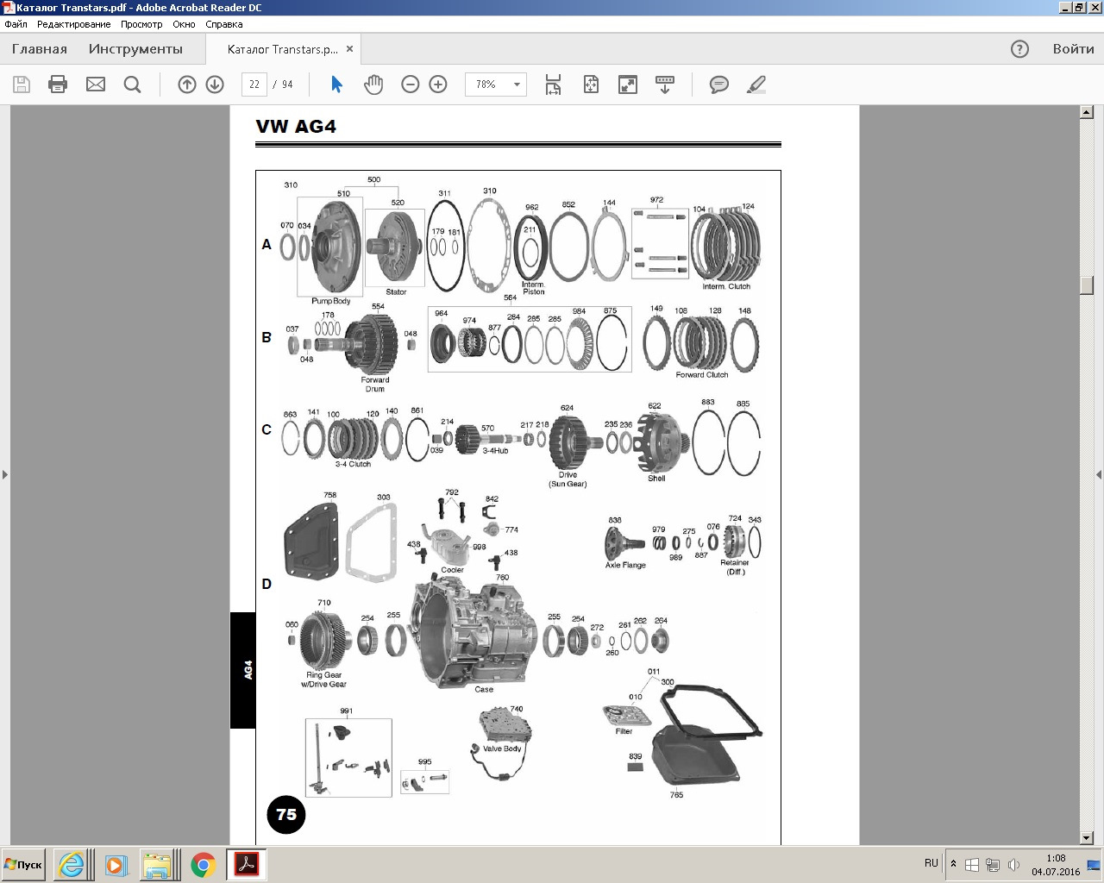Screen dimensions: 1104x883
Task: Select the highlighter pen tool
Action: (x=756, y=85)
